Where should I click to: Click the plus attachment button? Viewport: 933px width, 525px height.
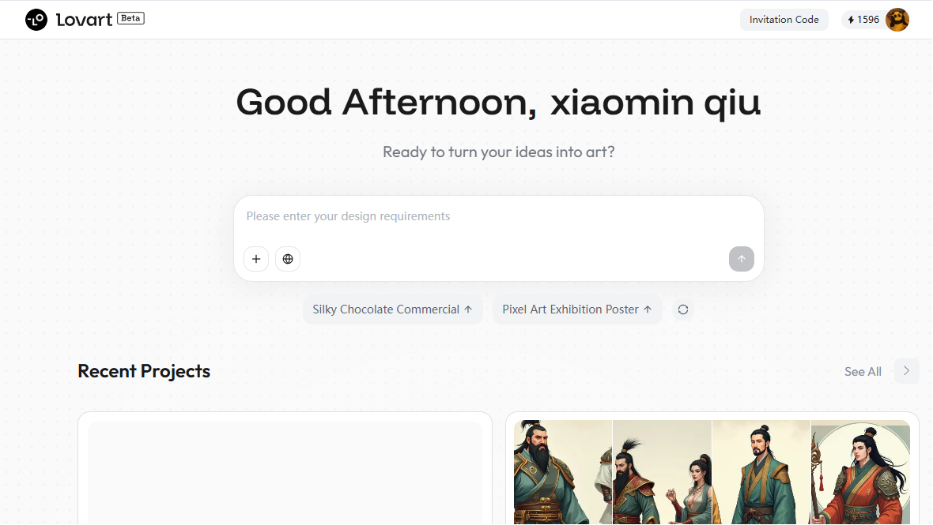coord(256,259)
